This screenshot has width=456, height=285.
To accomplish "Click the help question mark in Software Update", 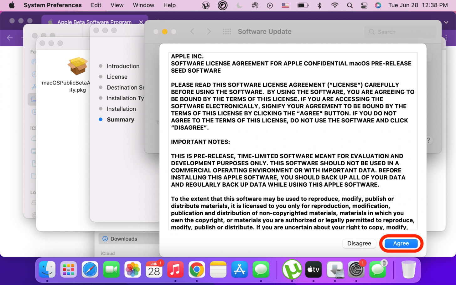I will [428, 140].
